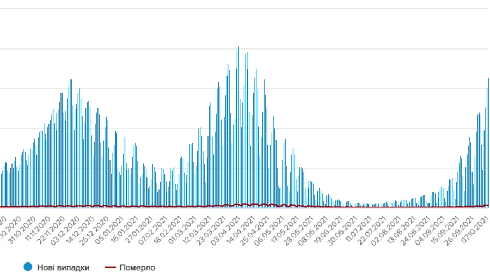This screenshot has height=275, width=490.
Task: Click the dark red line legend marker
Action: click(110, 267)
